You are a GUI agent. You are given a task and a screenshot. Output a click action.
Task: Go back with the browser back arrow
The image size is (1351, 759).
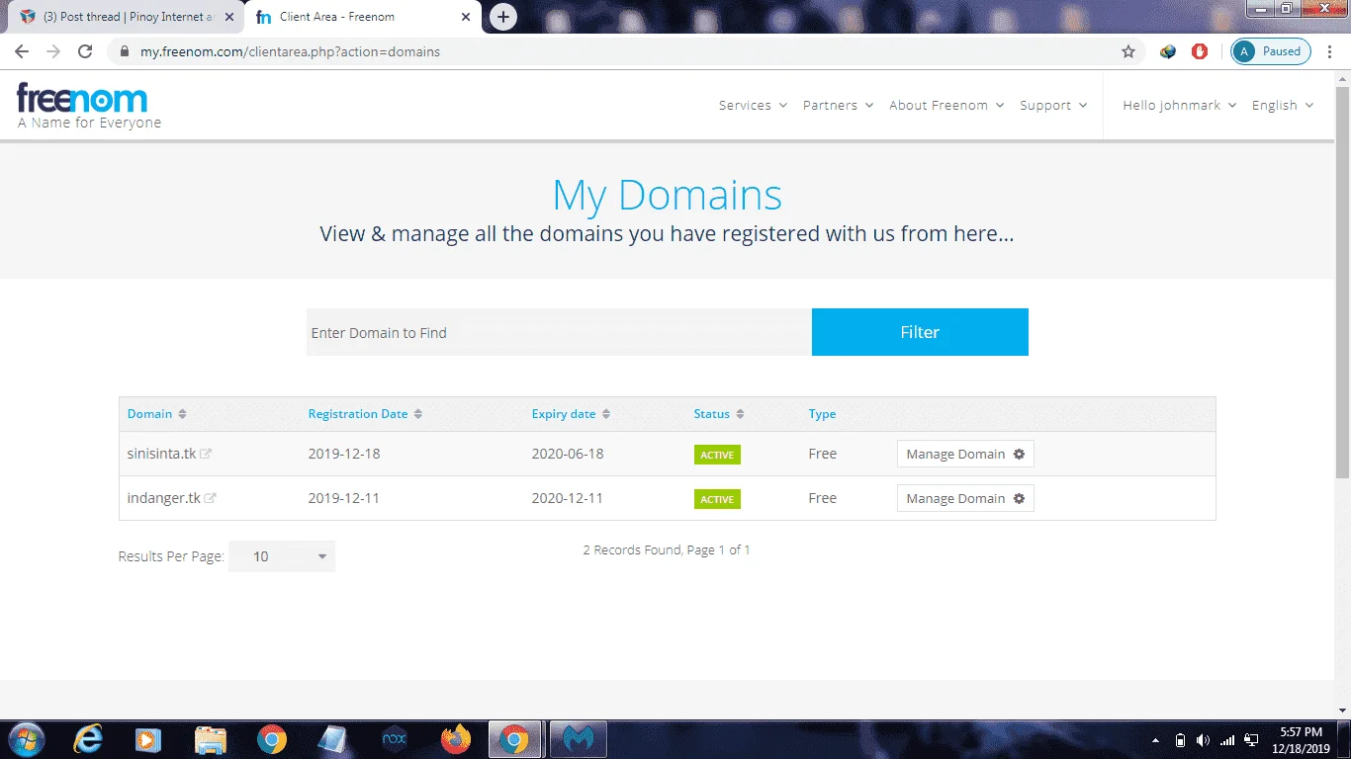[x=22, y=51]
